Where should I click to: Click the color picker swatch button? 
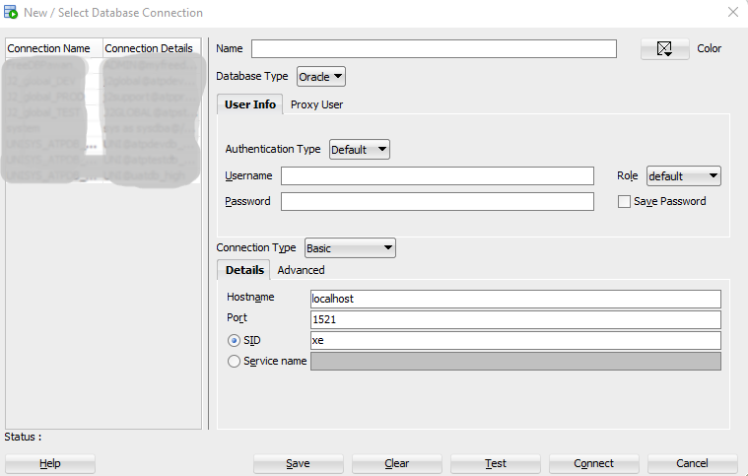pyautogui.click(x=664, y=49)
